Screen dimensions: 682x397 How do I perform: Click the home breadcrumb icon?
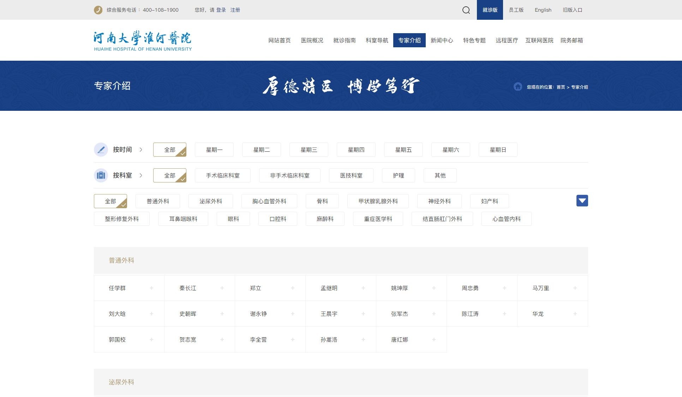click(518, 87)
